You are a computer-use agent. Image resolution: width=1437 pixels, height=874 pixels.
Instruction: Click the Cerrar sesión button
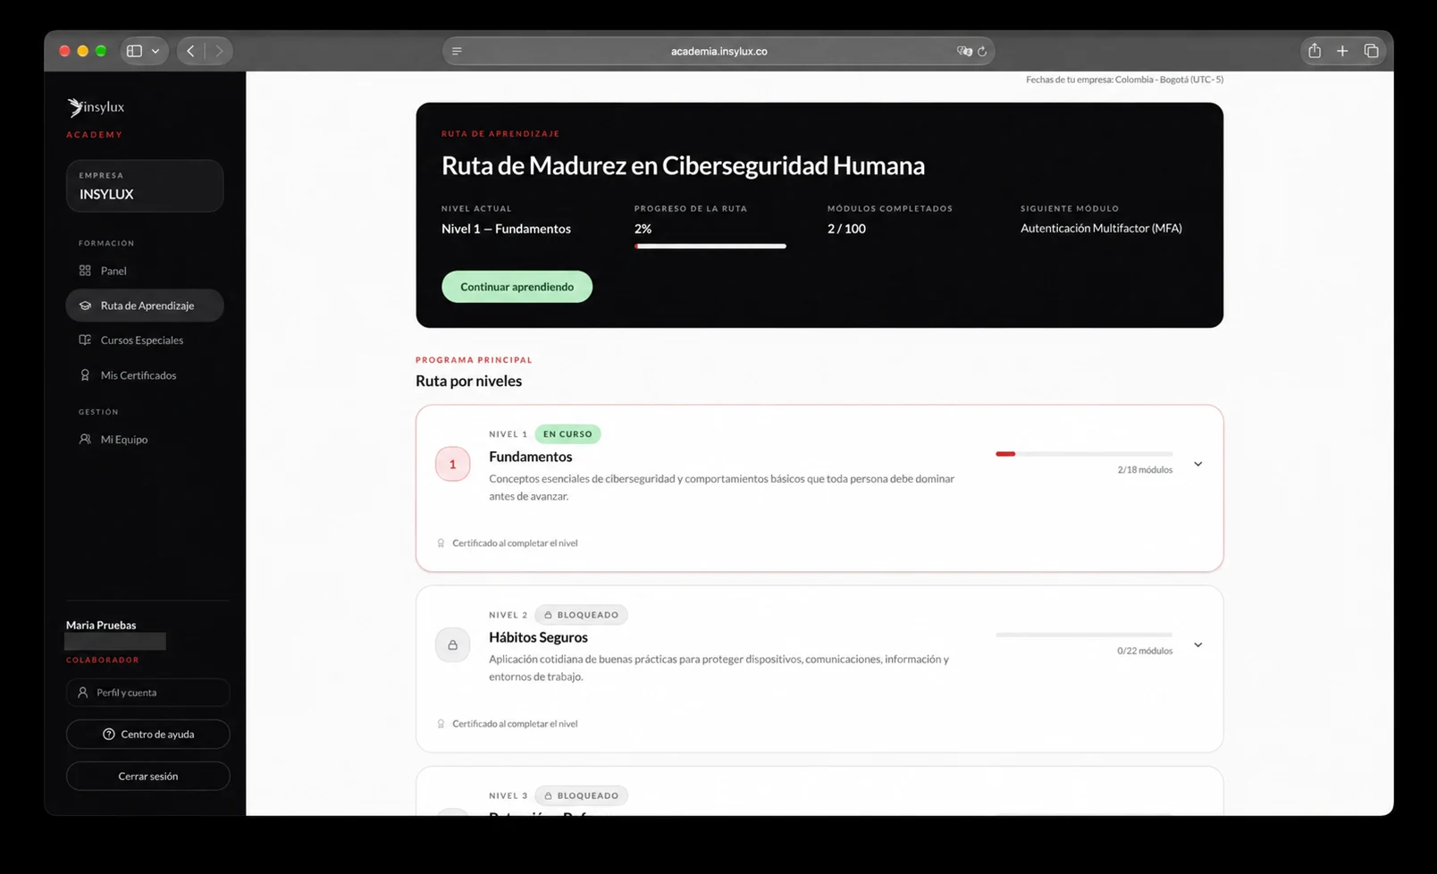(x=147, y=776)
